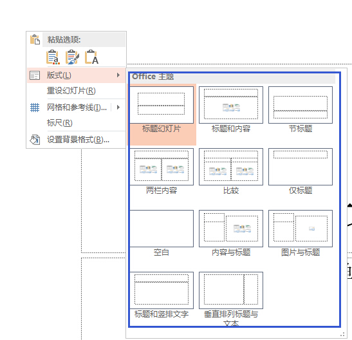This screenshot has height=340, width=352.
Task: Apply the 空白 blank layout
Action: tap(162, 233)
